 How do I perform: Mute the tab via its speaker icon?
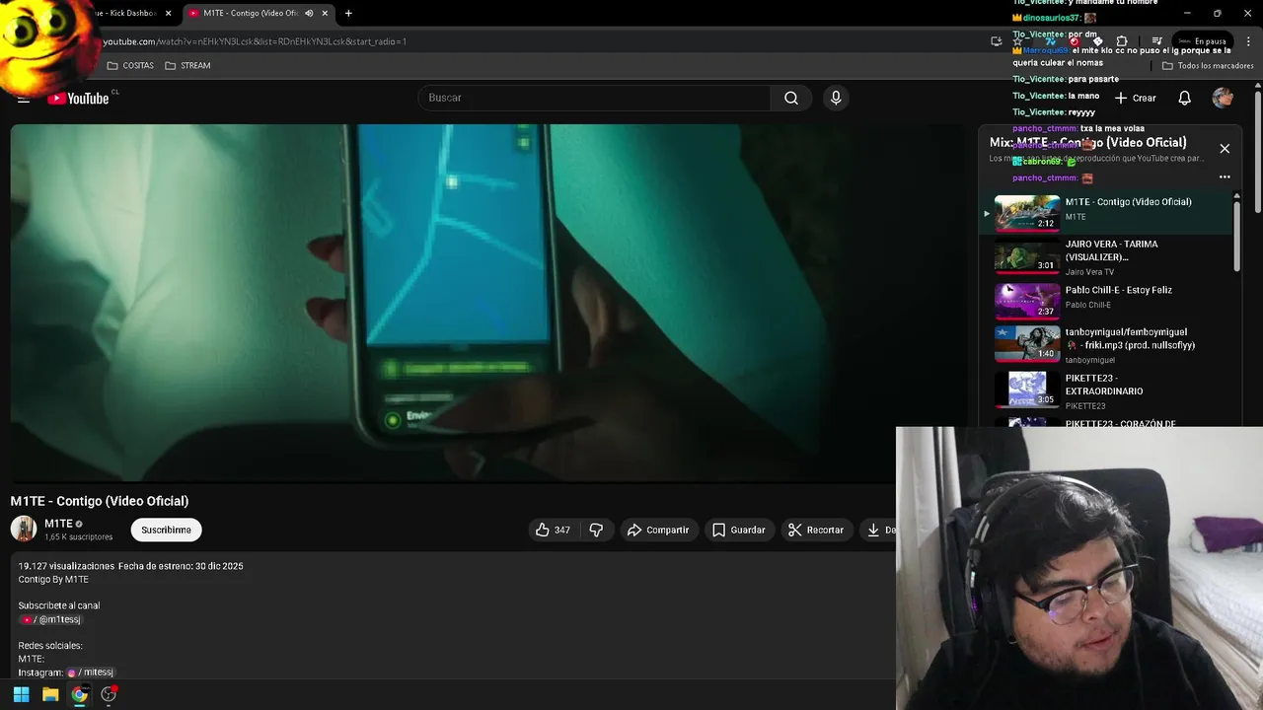[309, 13]
